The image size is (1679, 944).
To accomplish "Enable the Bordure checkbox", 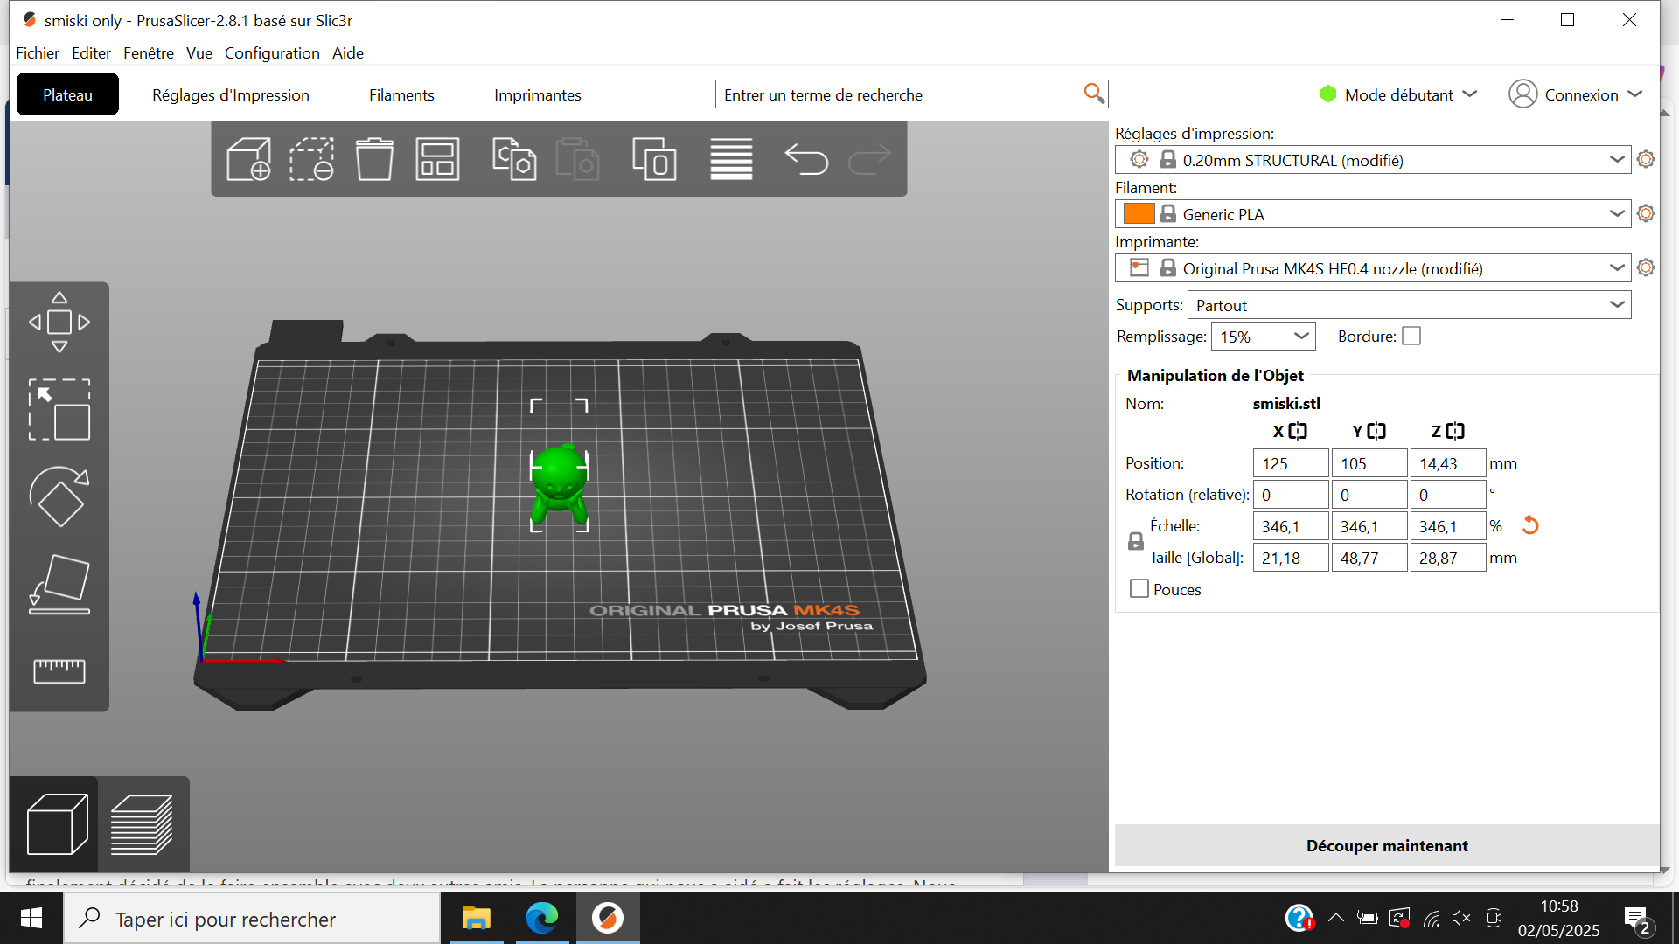I will pos(1411,337).
